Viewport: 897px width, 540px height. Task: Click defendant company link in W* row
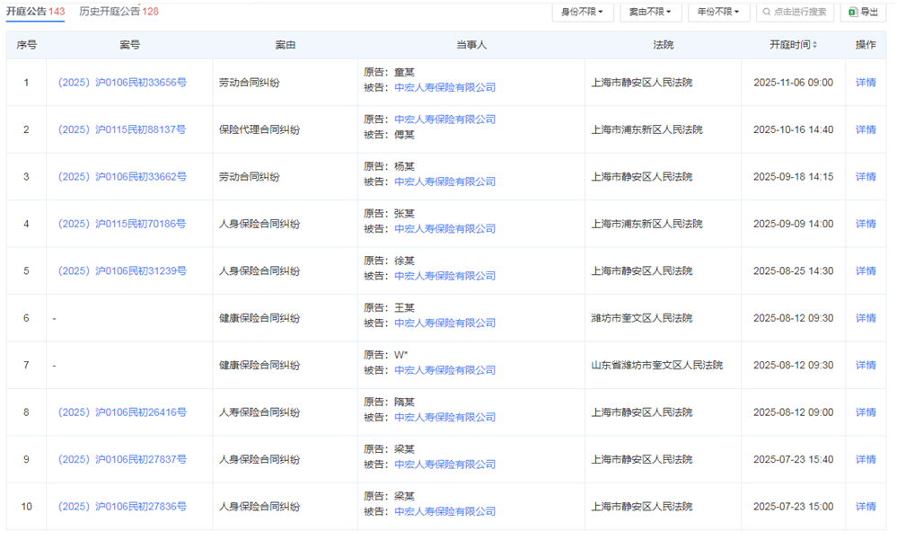(444, 370)
